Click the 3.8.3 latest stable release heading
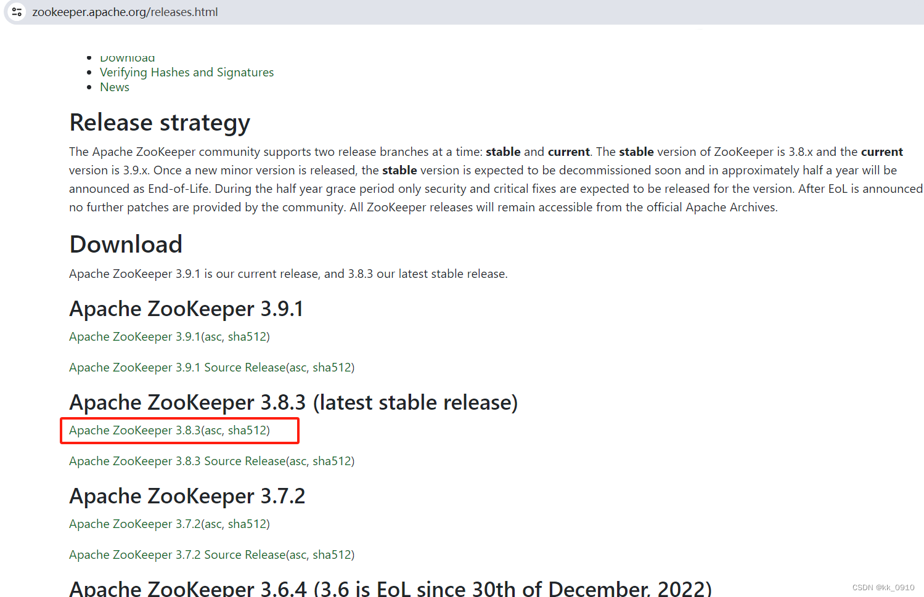Viewport: 924px width, 597px height. point(293,402)
